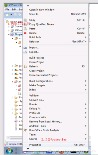Select Clean Project
This screenshot has width=98, height=155.
pos(56,62)
